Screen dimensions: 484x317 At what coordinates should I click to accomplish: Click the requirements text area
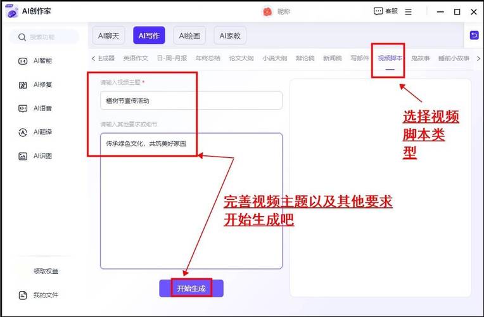(x=191, y=201)
